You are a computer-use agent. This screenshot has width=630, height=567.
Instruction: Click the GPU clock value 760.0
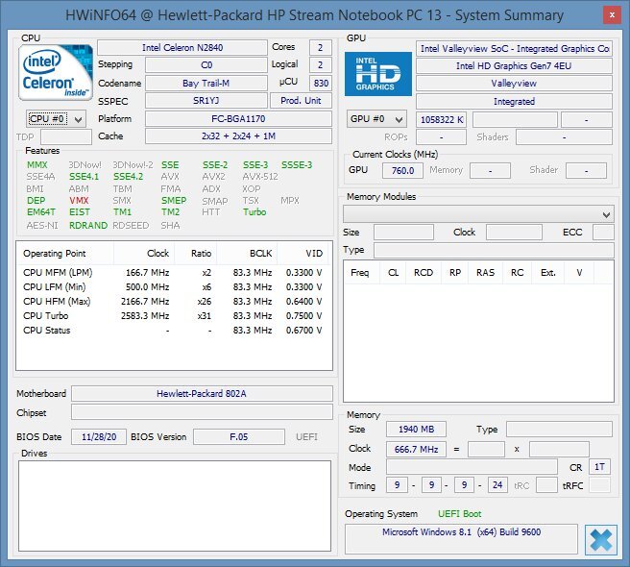[x=402, y=170]
